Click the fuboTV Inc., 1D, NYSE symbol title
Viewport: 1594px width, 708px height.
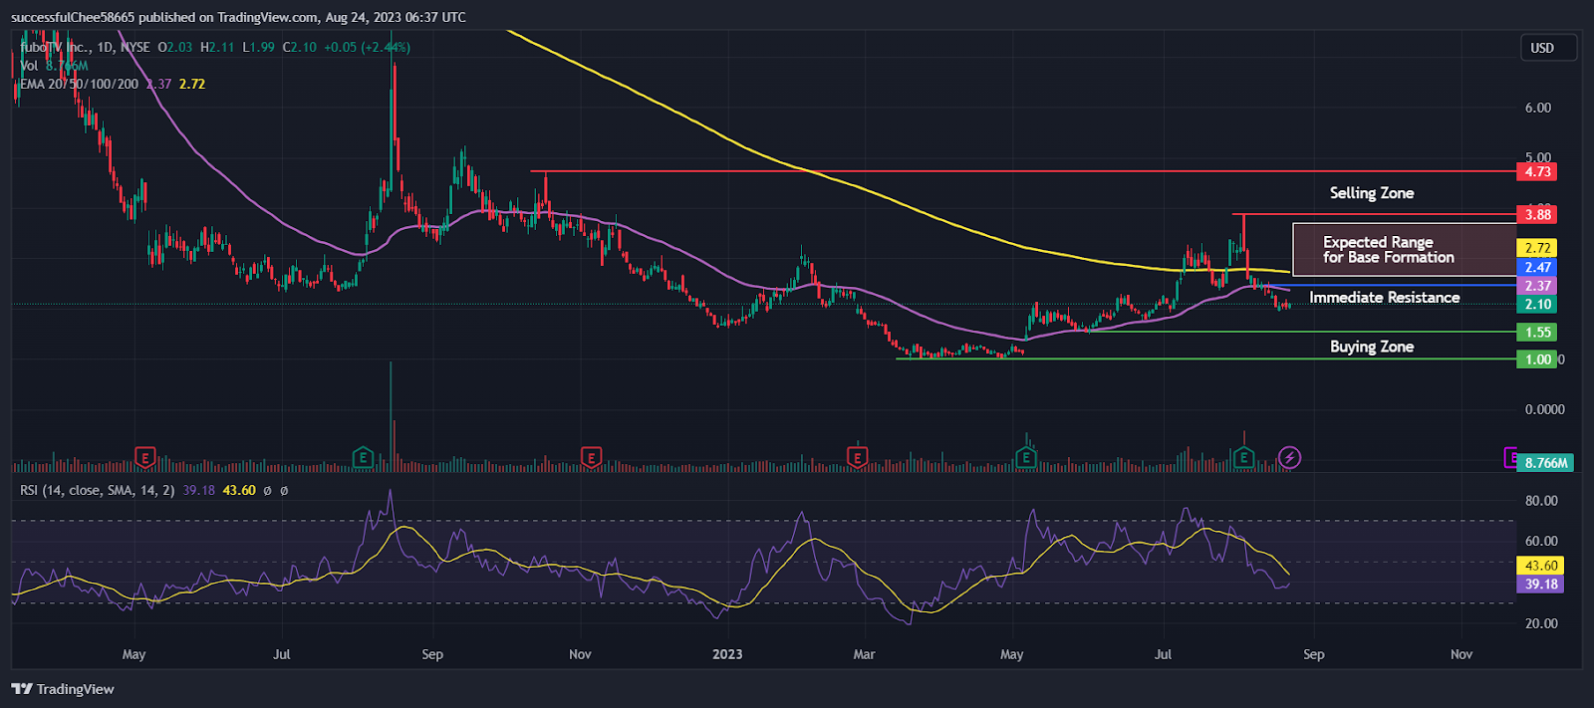(x=85, y=47)
